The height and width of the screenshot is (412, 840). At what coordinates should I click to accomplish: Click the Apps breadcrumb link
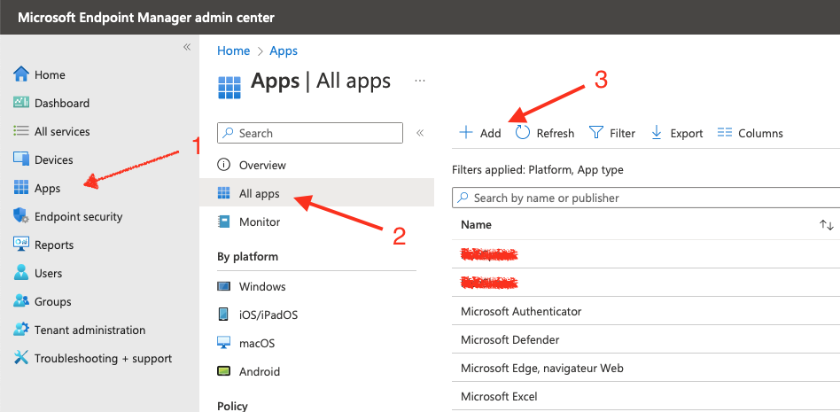(x=284, y=51)
